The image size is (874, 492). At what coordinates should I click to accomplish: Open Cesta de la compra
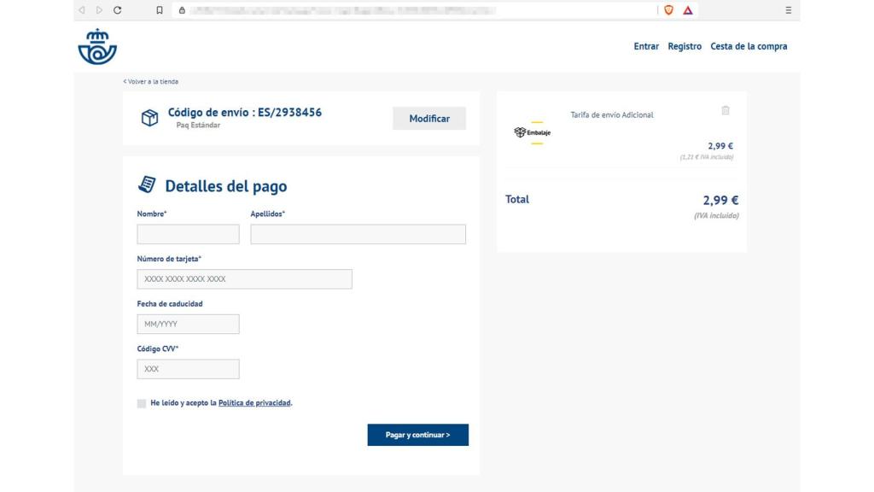pos(749,46)
